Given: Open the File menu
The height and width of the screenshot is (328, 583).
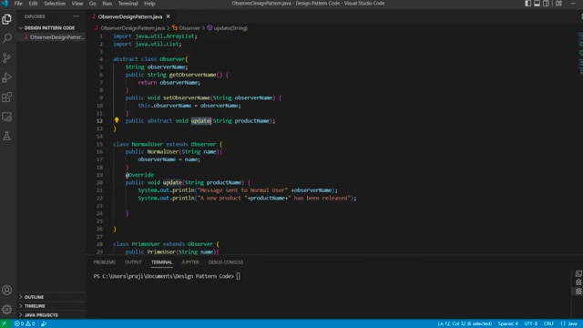Looking at the screenshot, I should [x=18, y=4].
